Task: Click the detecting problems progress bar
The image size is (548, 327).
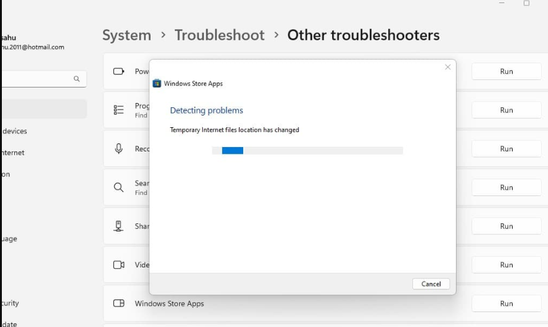Action: [307, 150]
